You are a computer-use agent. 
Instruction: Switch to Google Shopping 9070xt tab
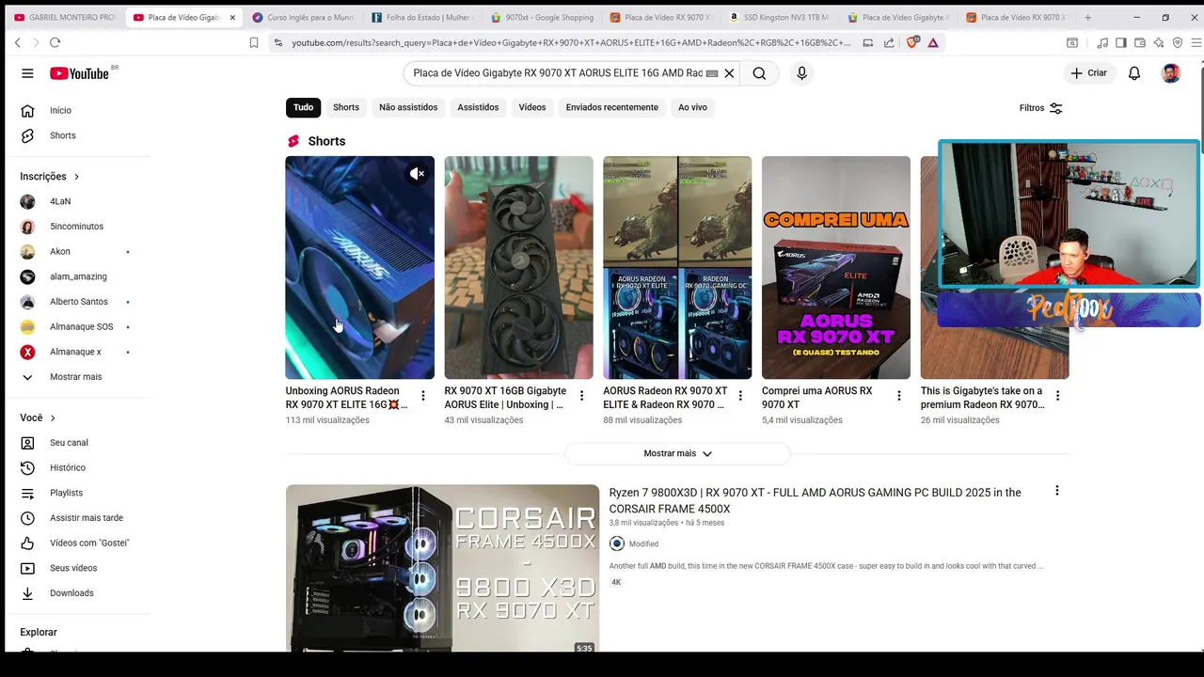pos(543,17)
